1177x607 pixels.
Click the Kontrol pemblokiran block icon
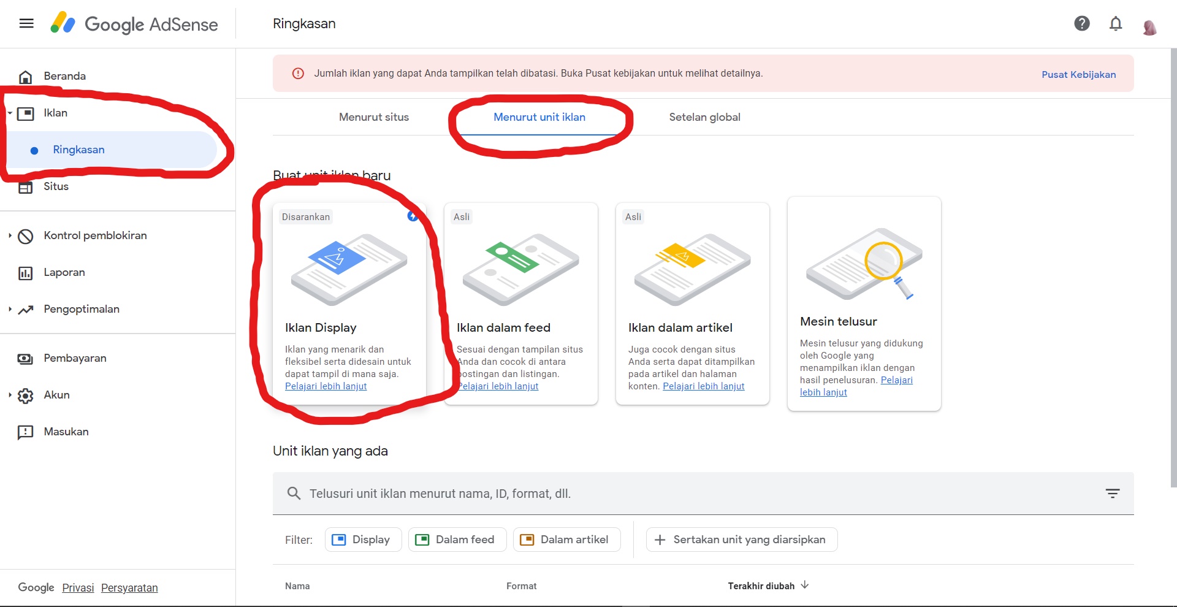[x=25, y=236]
